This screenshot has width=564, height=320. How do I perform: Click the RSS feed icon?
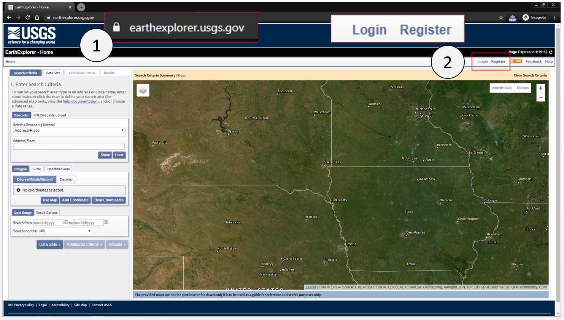(x=516, y=61)
